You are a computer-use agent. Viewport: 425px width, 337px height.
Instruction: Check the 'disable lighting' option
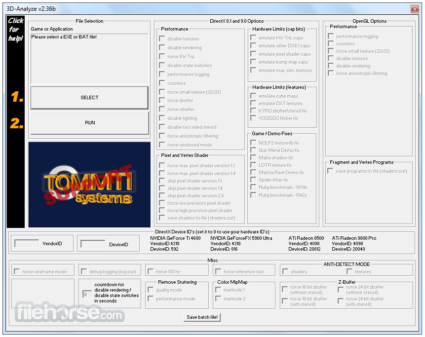click(162, 118)
